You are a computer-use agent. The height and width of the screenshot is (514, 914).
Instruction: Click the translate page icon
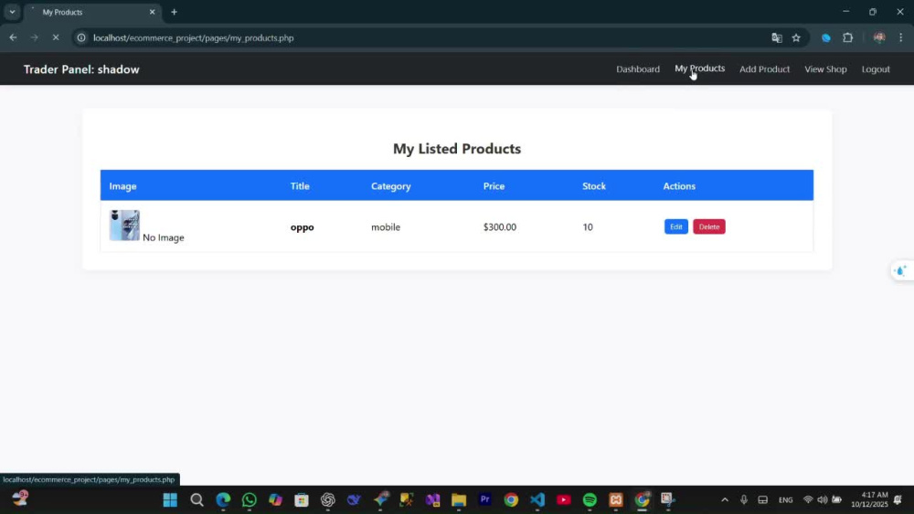(x=776, y=37)
